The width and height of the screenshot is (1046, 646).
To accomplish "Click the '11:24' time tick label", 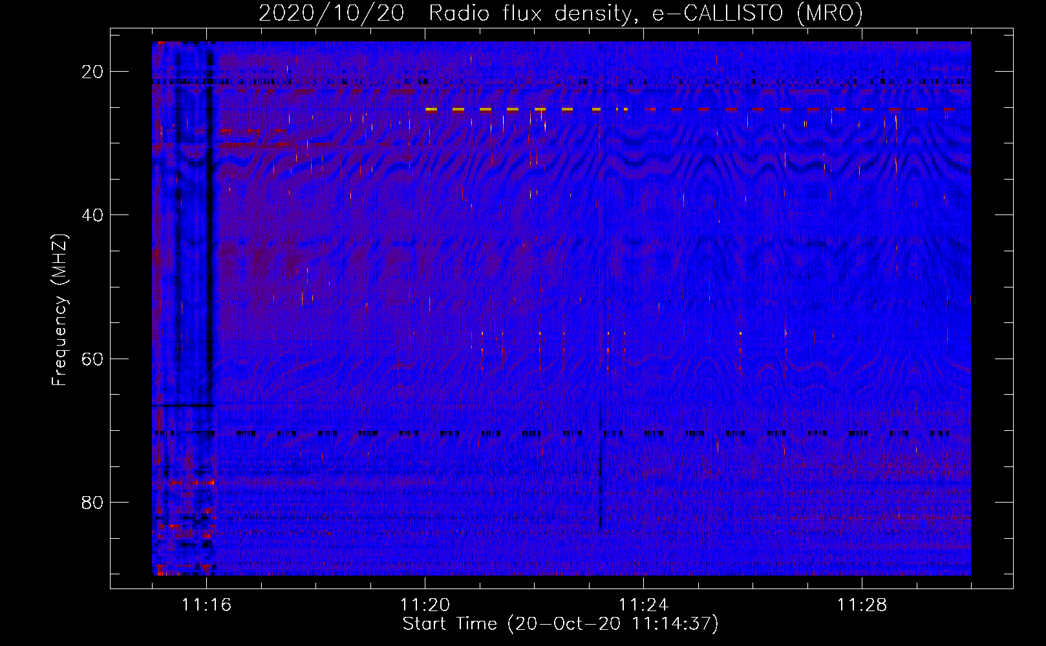I will (643, 605).
